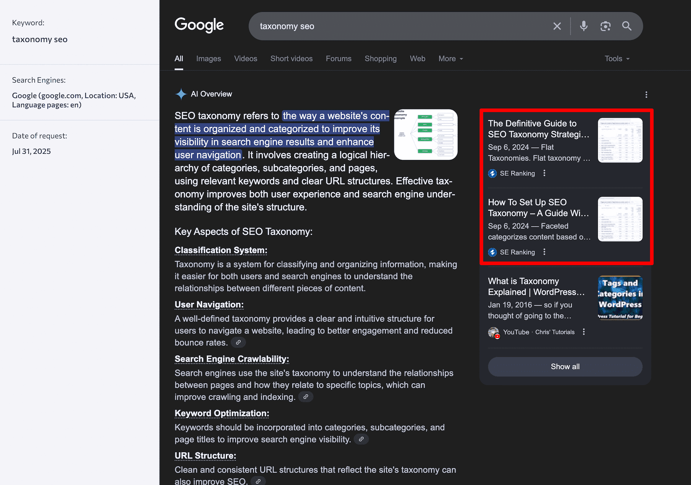This screenshot has height=485, width=691.
Task: Open the AI Overview three-dot menu
Action: click(646, 94)
